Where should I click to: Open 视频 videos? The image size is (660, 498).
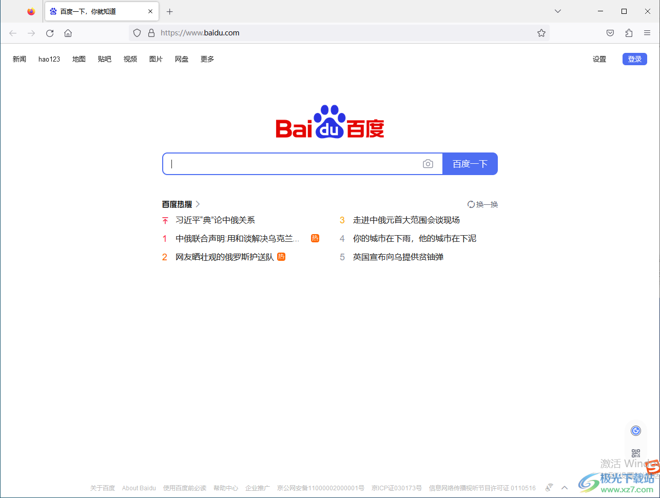click(130, 59)
